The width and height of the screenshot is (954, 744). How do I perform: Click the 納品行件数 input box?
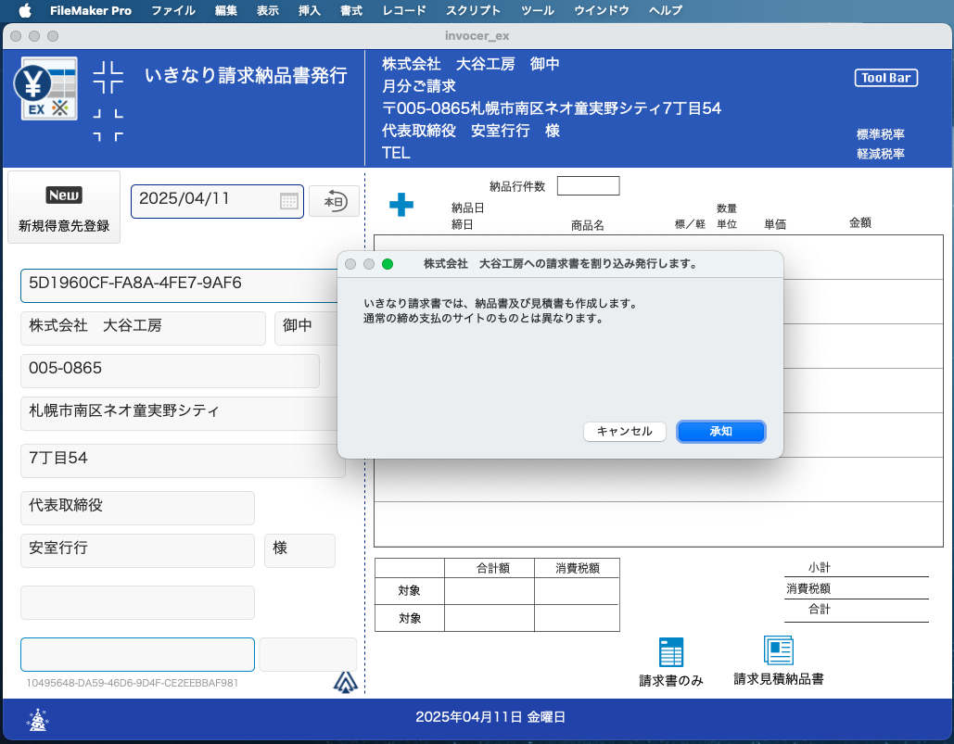[588, 186]
